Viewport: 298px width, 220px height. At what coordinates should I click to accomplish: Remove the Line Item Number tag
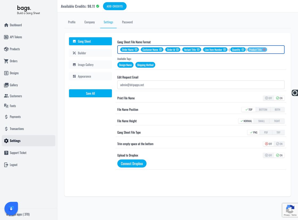pyautogui.click(x=225, y=50)
